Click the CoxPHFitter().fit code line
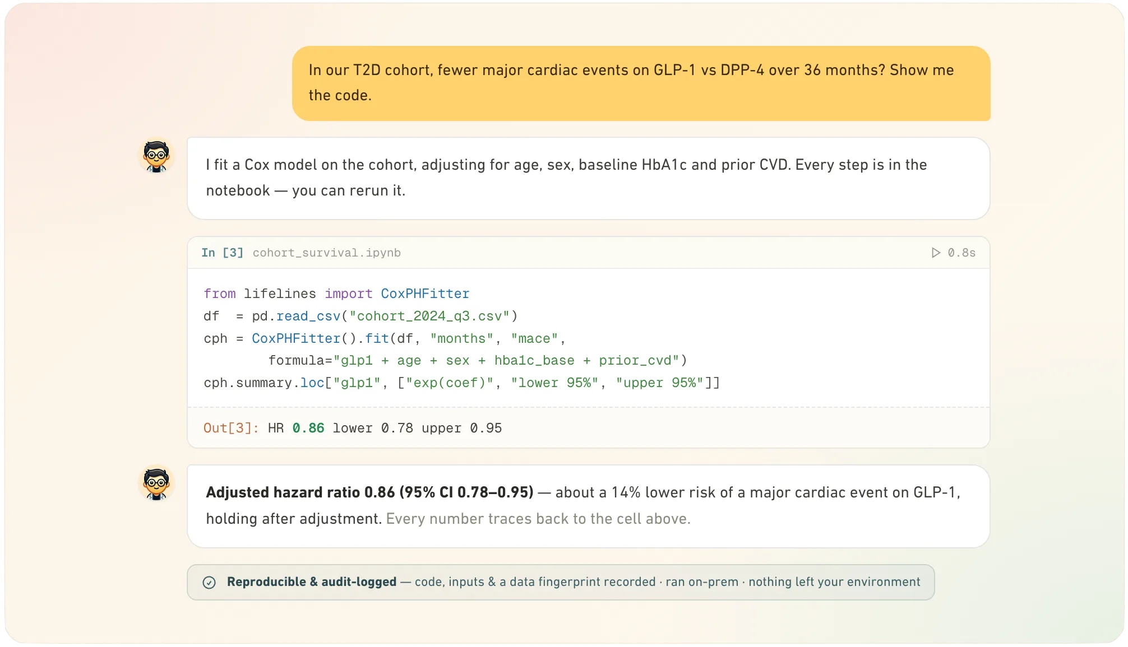Viewport: 1128px width, 647px height. tap(385, 338)
